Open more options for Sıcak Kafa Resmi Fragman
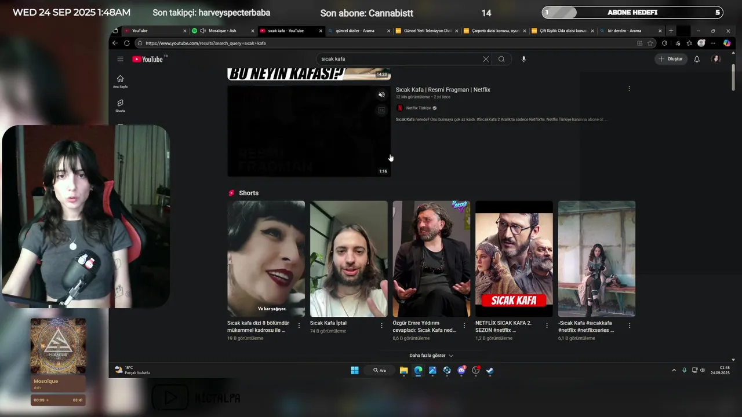This screenshot has height=417, width=742. pos(629,89)
